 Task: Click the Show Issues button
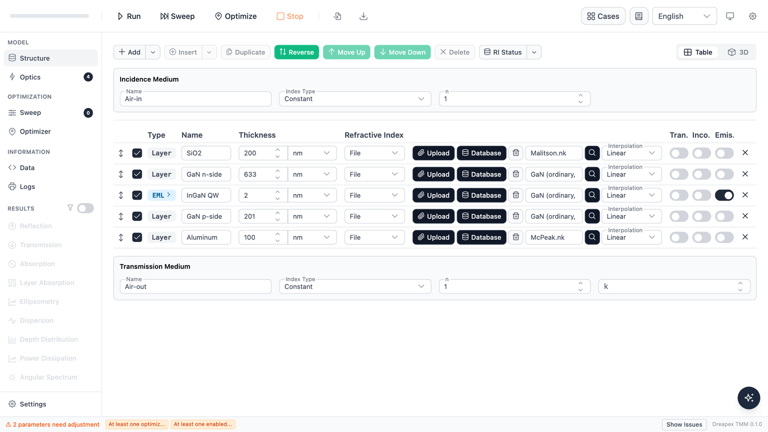tap(684, 424)
